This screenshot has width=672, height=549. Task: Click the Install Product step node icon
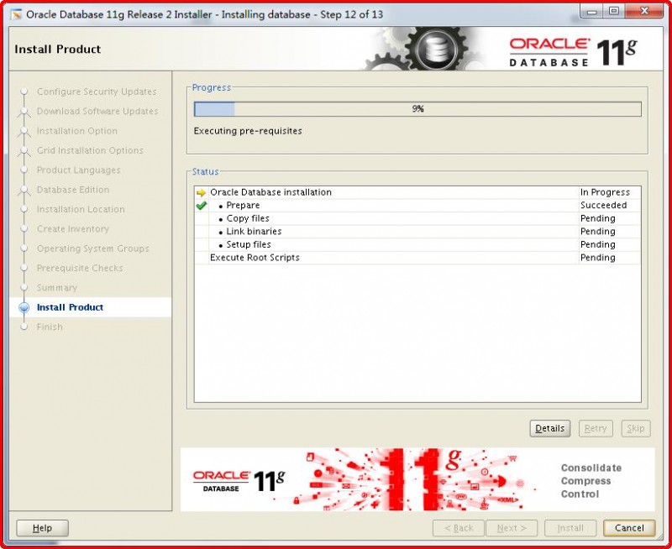click(26, 307)
